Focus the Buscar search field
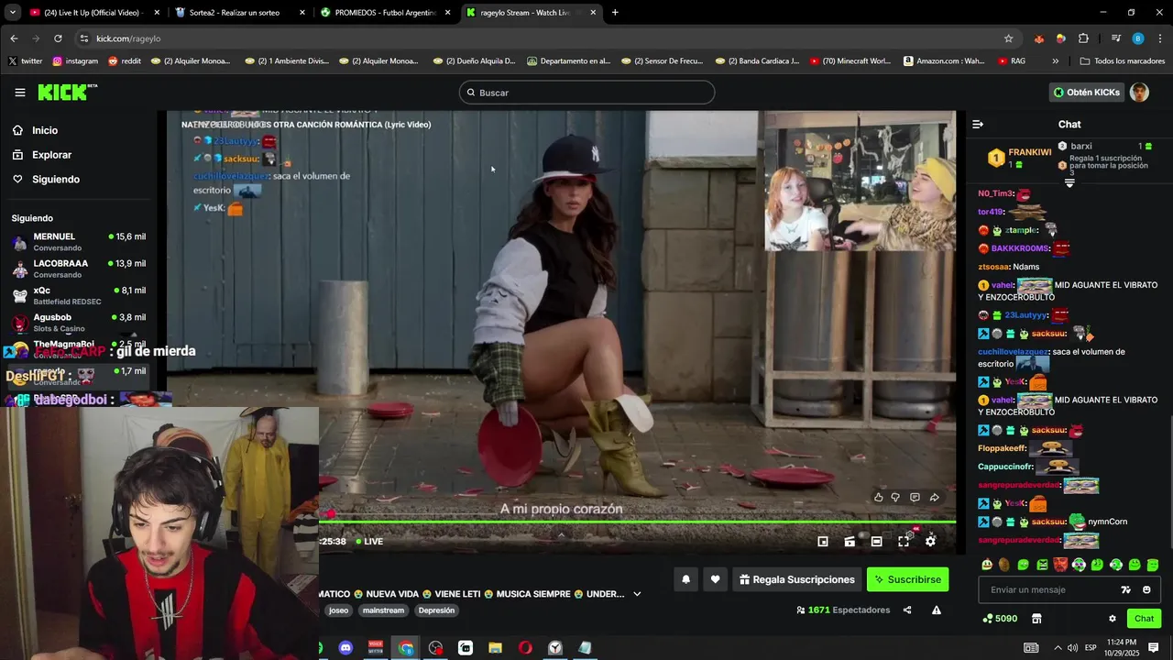This screenshot has height=660, width=1173. pos(586,93)
